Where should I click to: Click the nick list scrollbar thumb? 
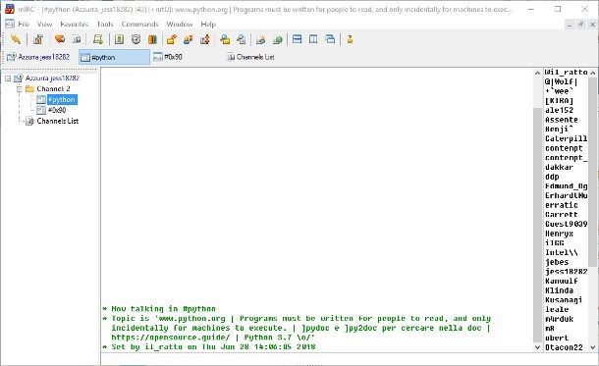click(x=593, y=172)
